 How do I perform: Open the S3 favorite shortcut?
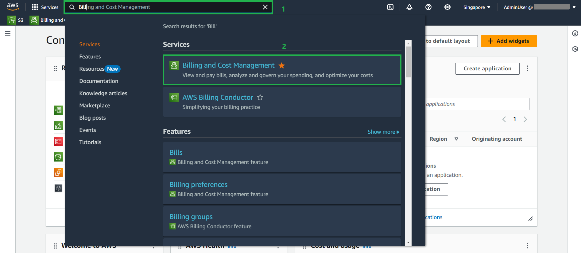click(16, 20)
